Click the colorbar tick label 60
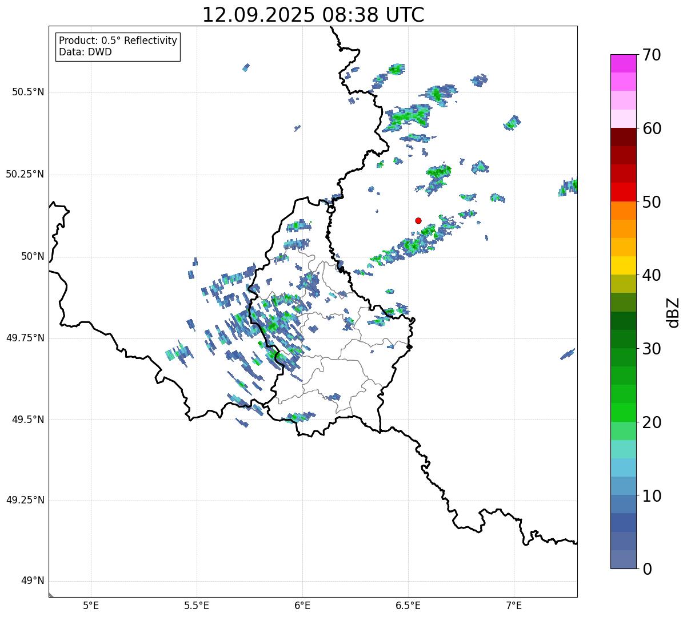Viewport: 687px width, 617px height. (652, 128)
